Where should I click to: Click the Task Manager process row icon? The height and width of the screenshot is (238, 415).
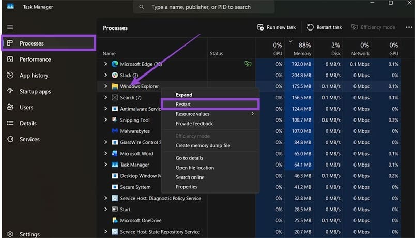[x=115, y=165]
